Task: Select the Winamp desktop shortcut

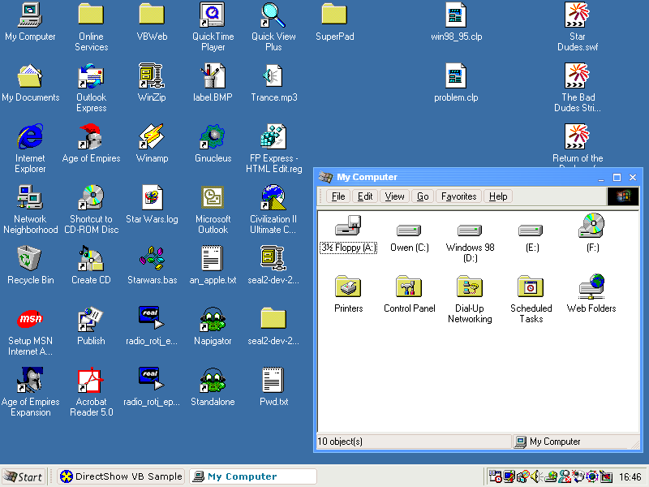Action: [152, 138]
